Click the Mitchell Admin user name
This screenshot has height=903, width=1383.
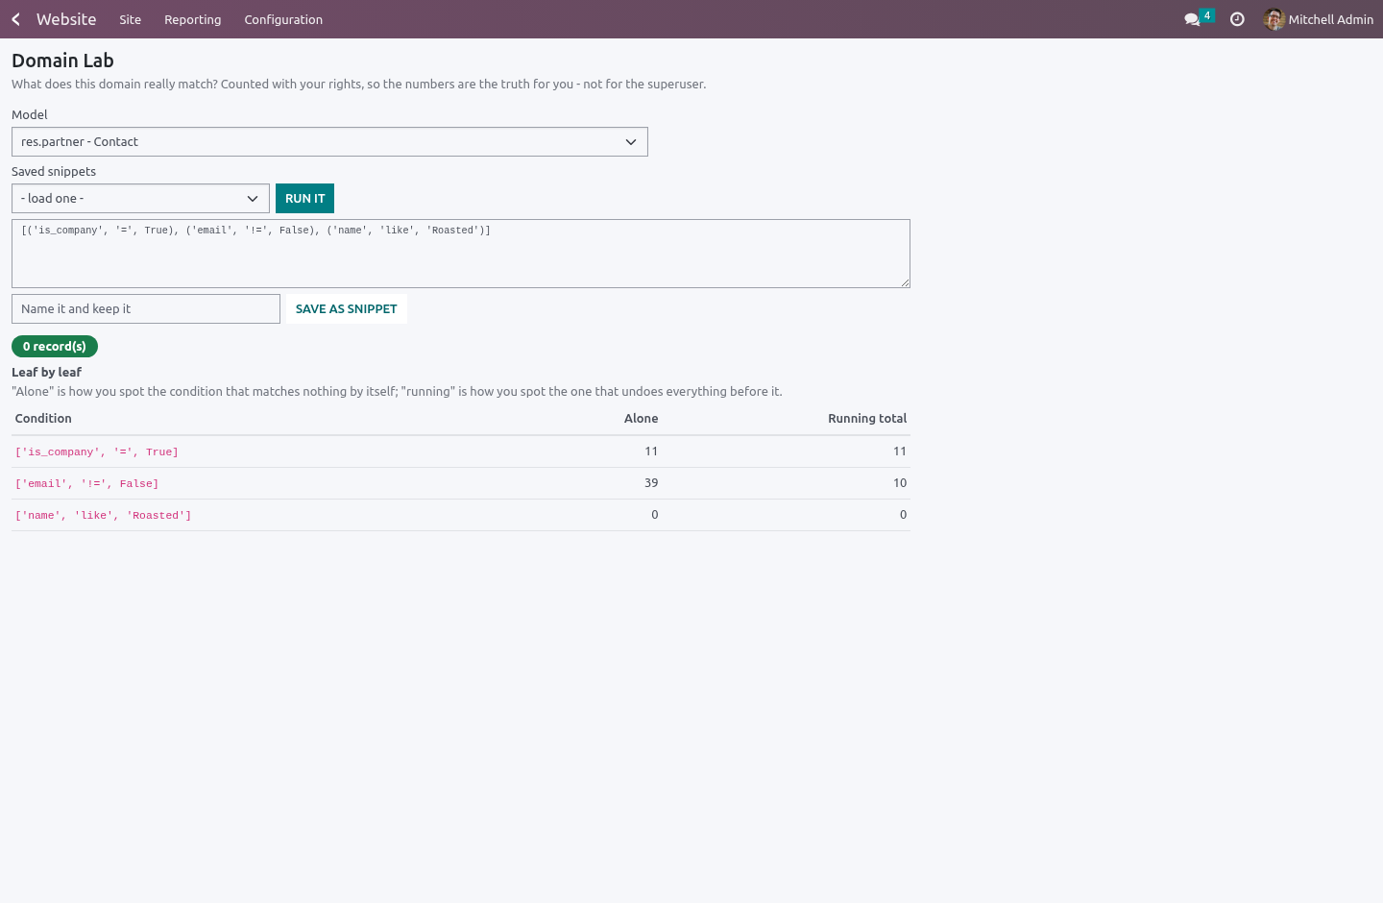pos(1331,19)
